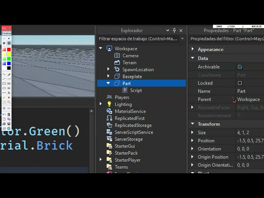This screenshot has width=264, height=198.
Task: Click the Players people icon
Action: [109, 97]
